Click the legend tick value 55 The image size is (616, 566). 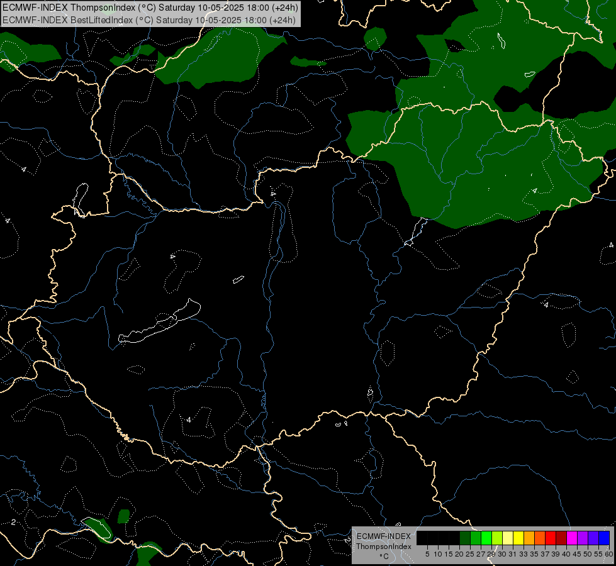tap(599, 554)
